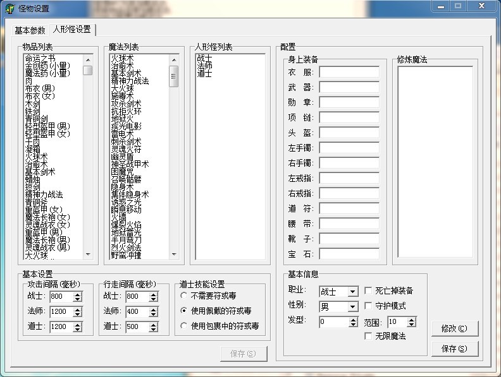Viewport: 501px width, 377px height.
Task: Increase warrior attack interval spinner up arrow
Action: coord(78,294)
